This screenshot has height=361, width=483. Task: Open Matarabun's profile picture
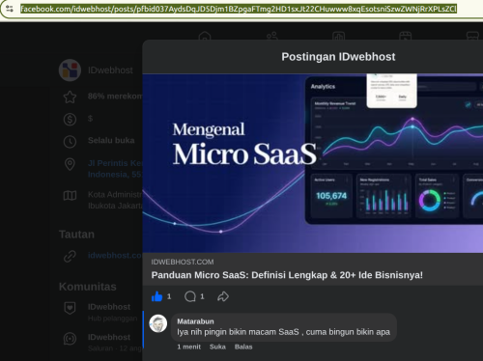tap(158, 323)
